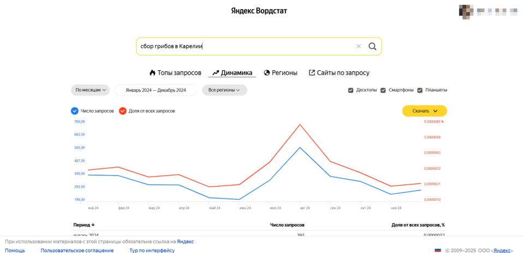The width and height of the screenshot is (524, 253).
Task: Click the Russian flag language icon
Action: coord(438,250)
